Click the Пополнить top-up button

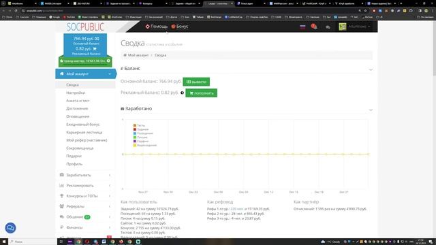pyautogui.click(x=202, y=93)
